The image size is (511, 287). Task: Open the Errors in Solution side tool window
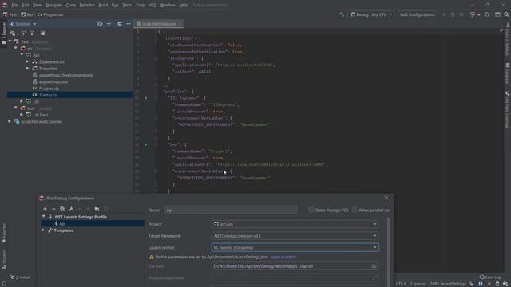pos(508,40)
